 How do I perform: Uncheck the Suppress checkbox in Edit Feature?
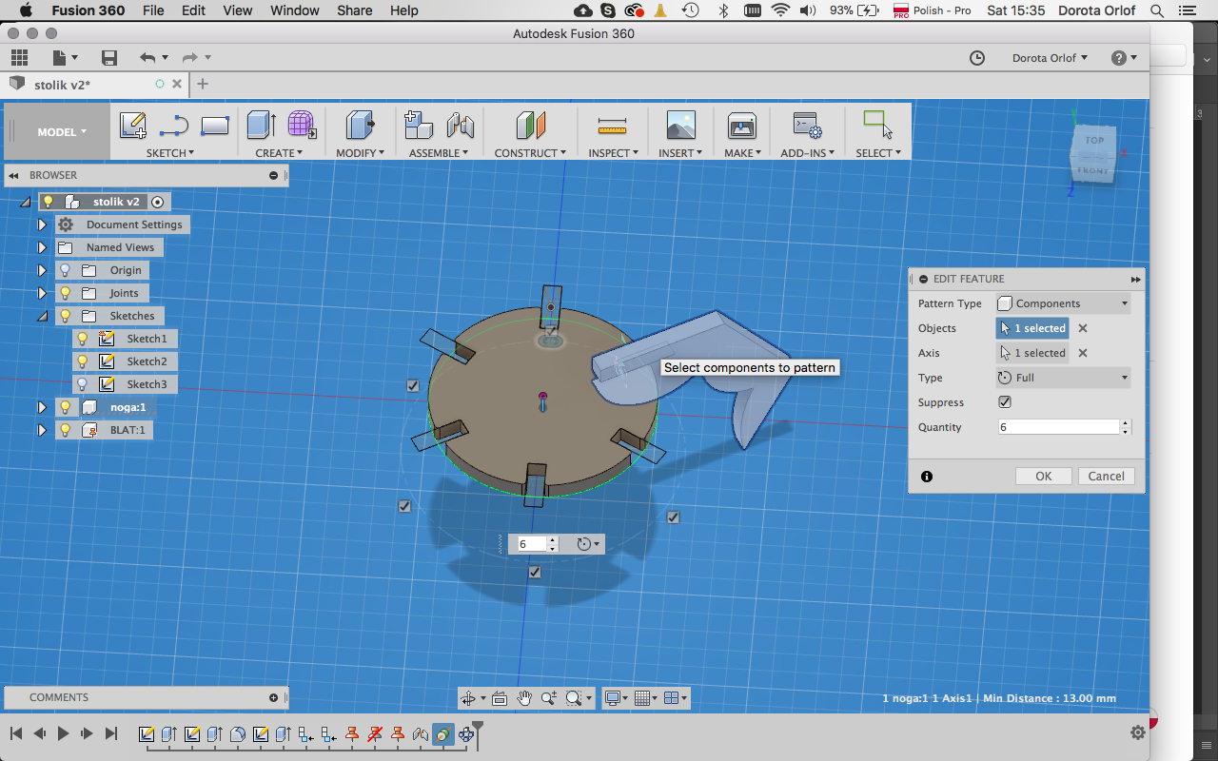point(1004,401)
